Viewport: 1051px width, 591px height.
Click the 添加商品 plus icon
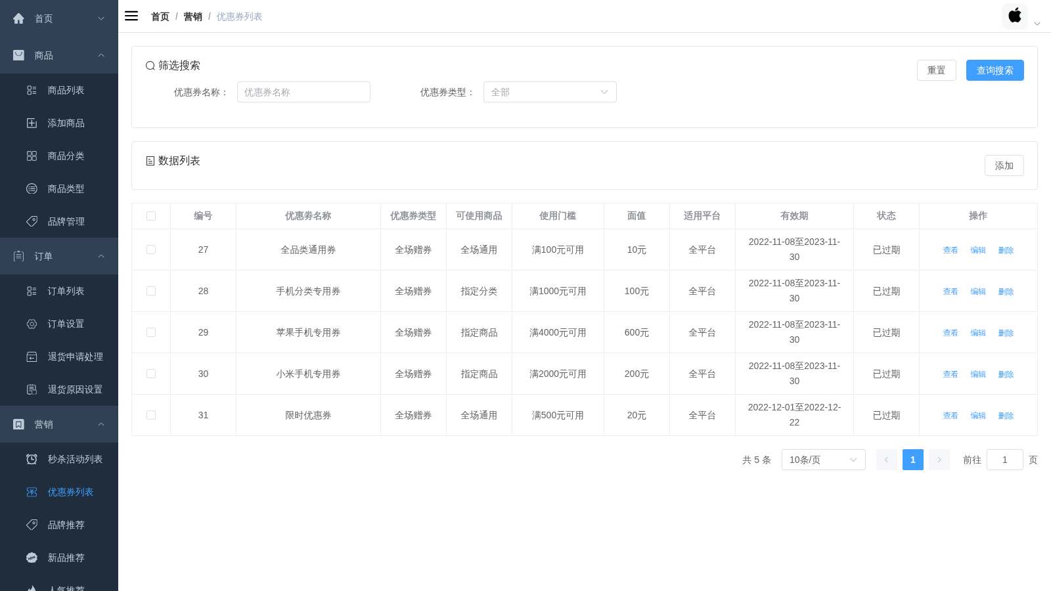32,123
